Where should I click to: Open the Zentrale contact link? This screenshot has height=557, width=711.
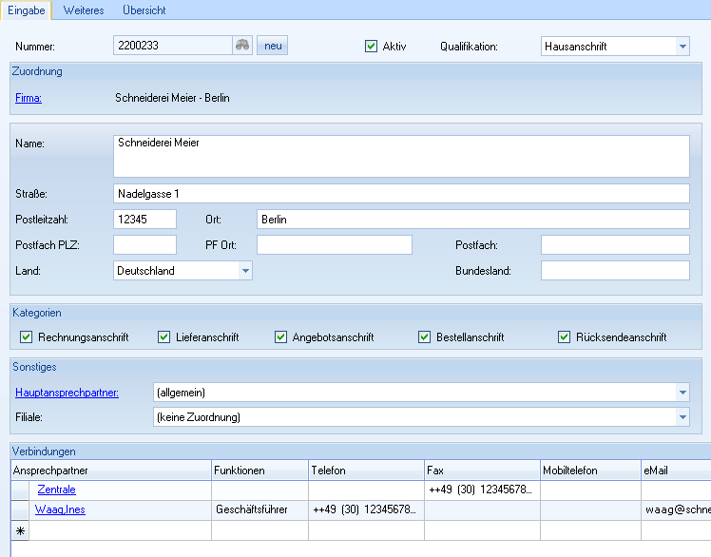coord(56,490)
